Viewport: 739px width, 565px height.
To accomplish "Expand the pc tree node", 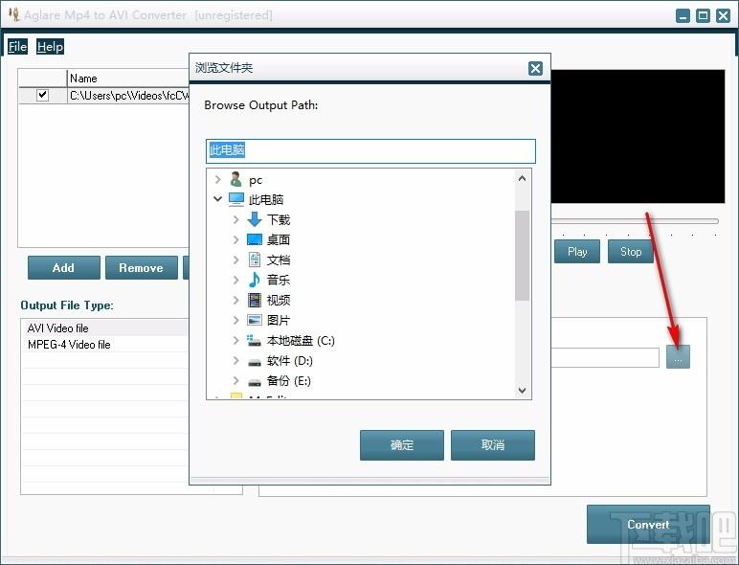I will tap(217, 180).
